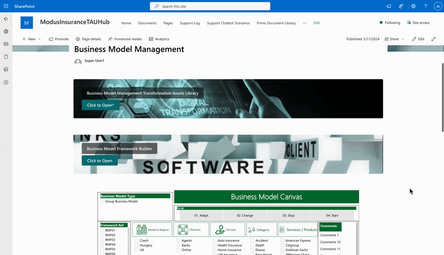Check the Accident checkbox
The width and height of the screenshot is (444, 255).
click(x=253, y=241)
